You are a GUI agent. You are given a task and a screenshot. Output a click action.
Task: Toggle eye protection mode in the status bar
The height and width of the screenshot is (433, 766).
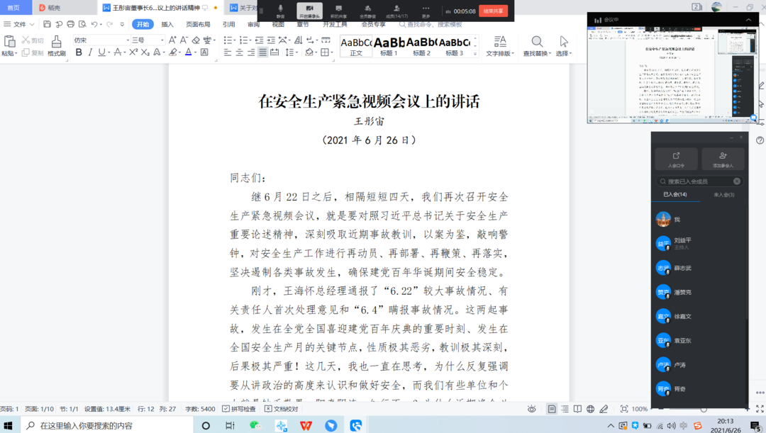point(532,409)
